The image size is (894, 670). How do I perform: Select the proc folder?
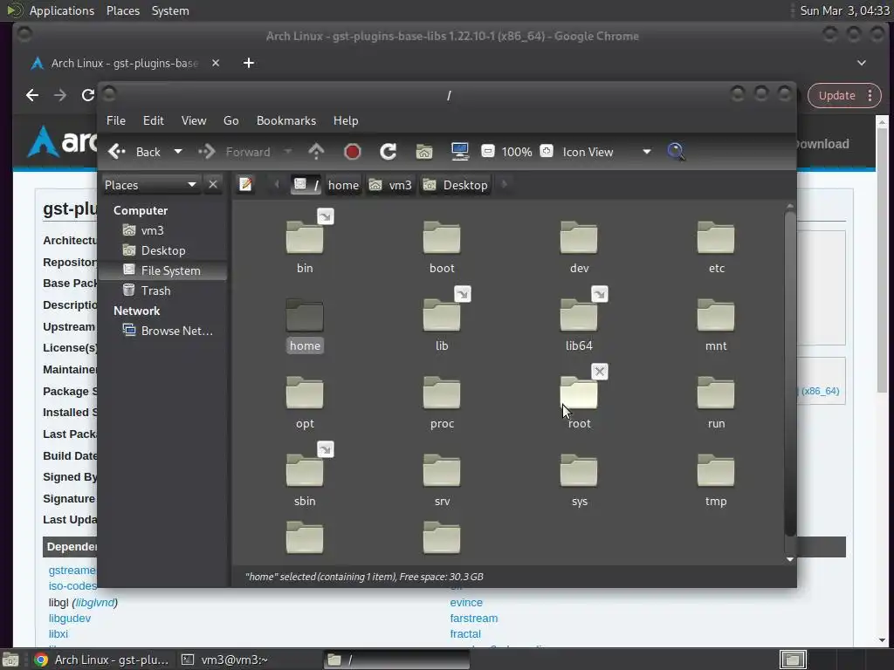click(441, 393)
